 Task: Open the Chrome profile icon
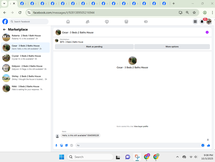pos(205,12)
